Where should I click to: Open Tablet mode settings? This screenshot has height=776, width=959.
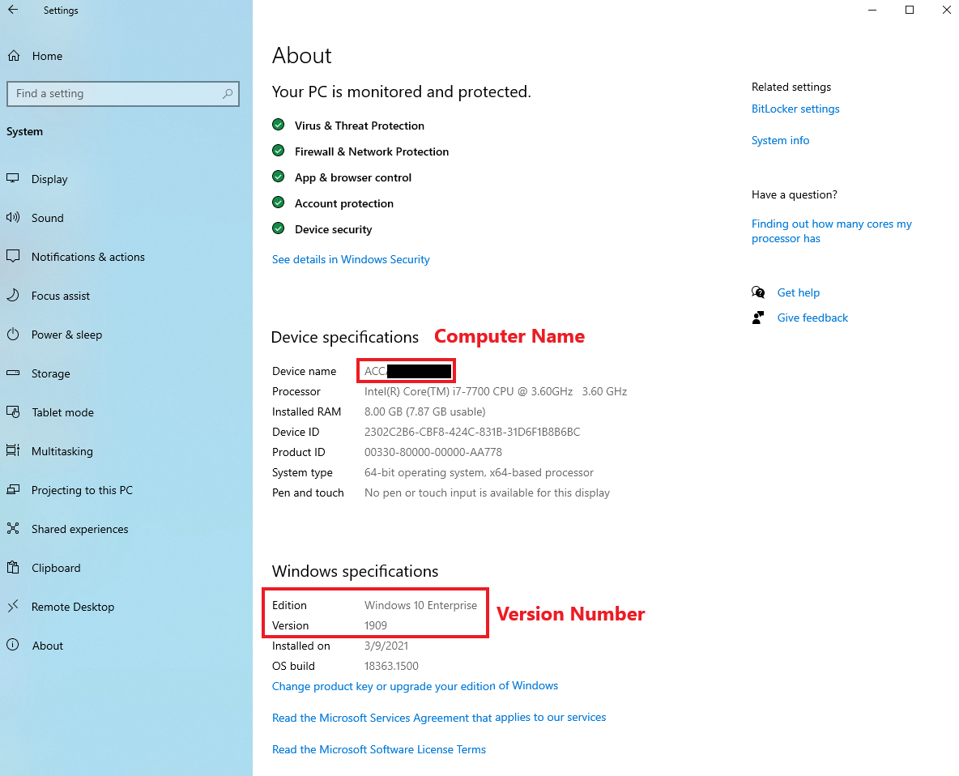(x=63, y=412)
